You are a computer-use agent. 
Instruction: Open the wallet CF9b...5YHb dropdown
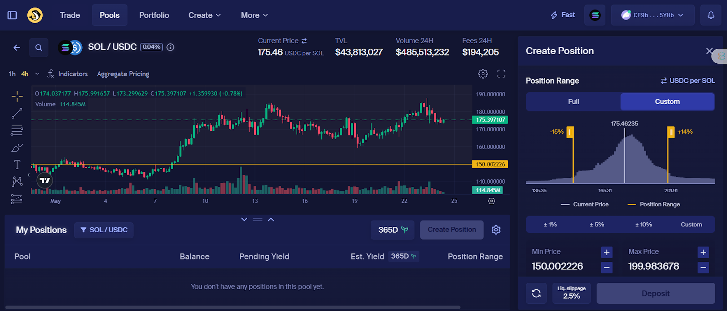click(x=652, y=15)
